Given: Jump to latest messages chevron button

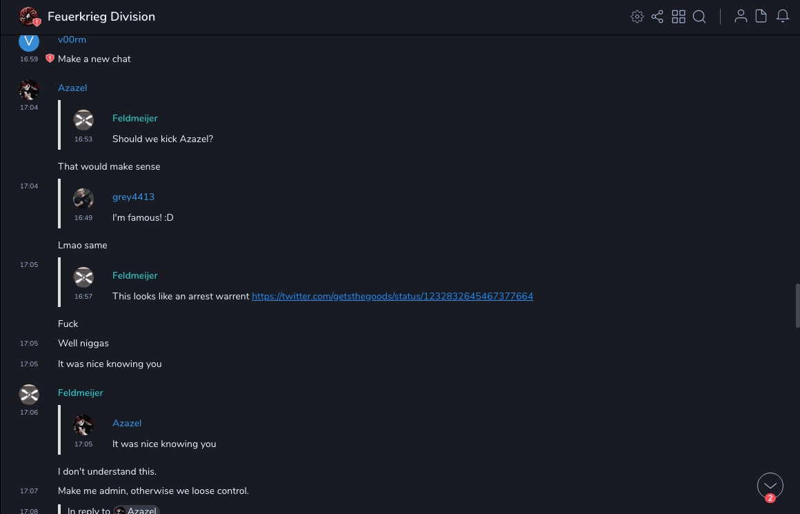Looking at the screenshot, I should tap(770, 486).
